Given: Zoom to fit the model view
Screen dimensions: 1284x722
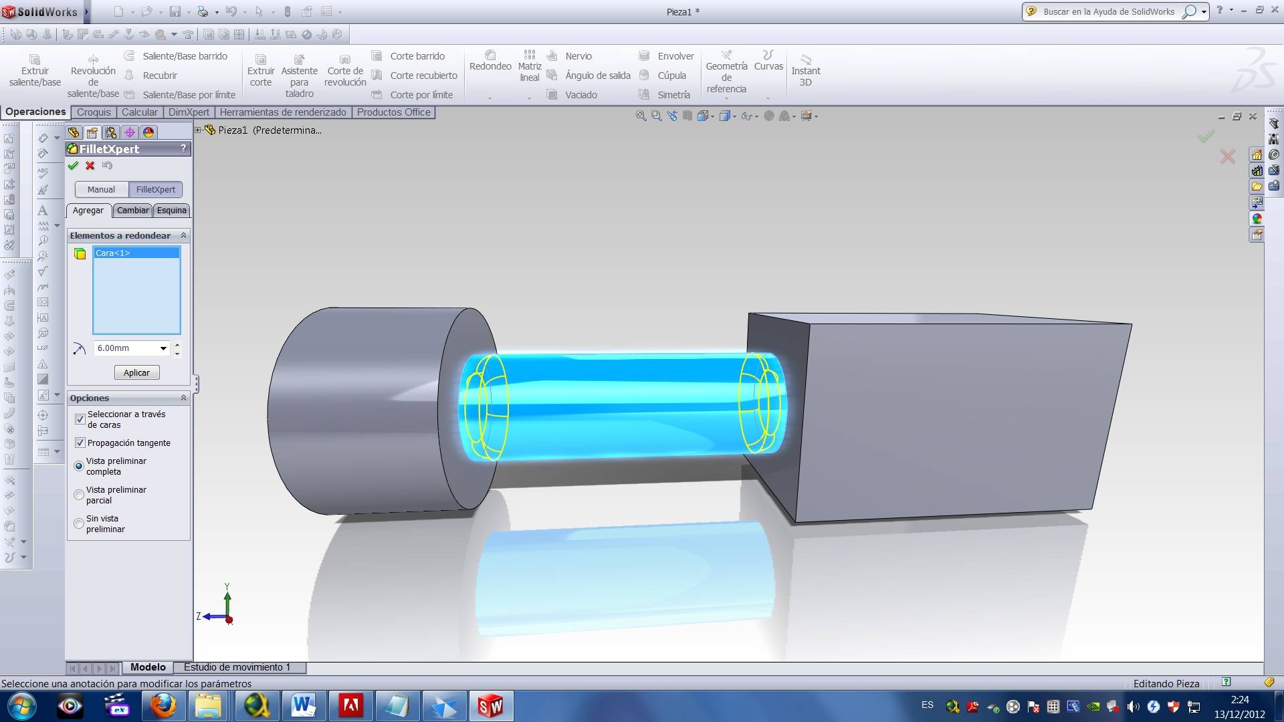Looking at the screenshot, I should 641,116.
